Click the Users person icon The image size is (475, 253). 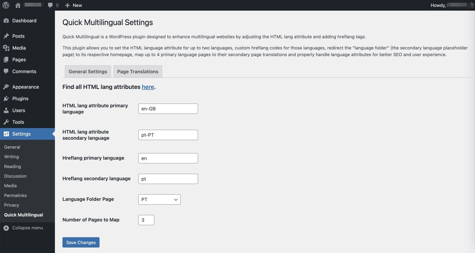tap(6, 111)
